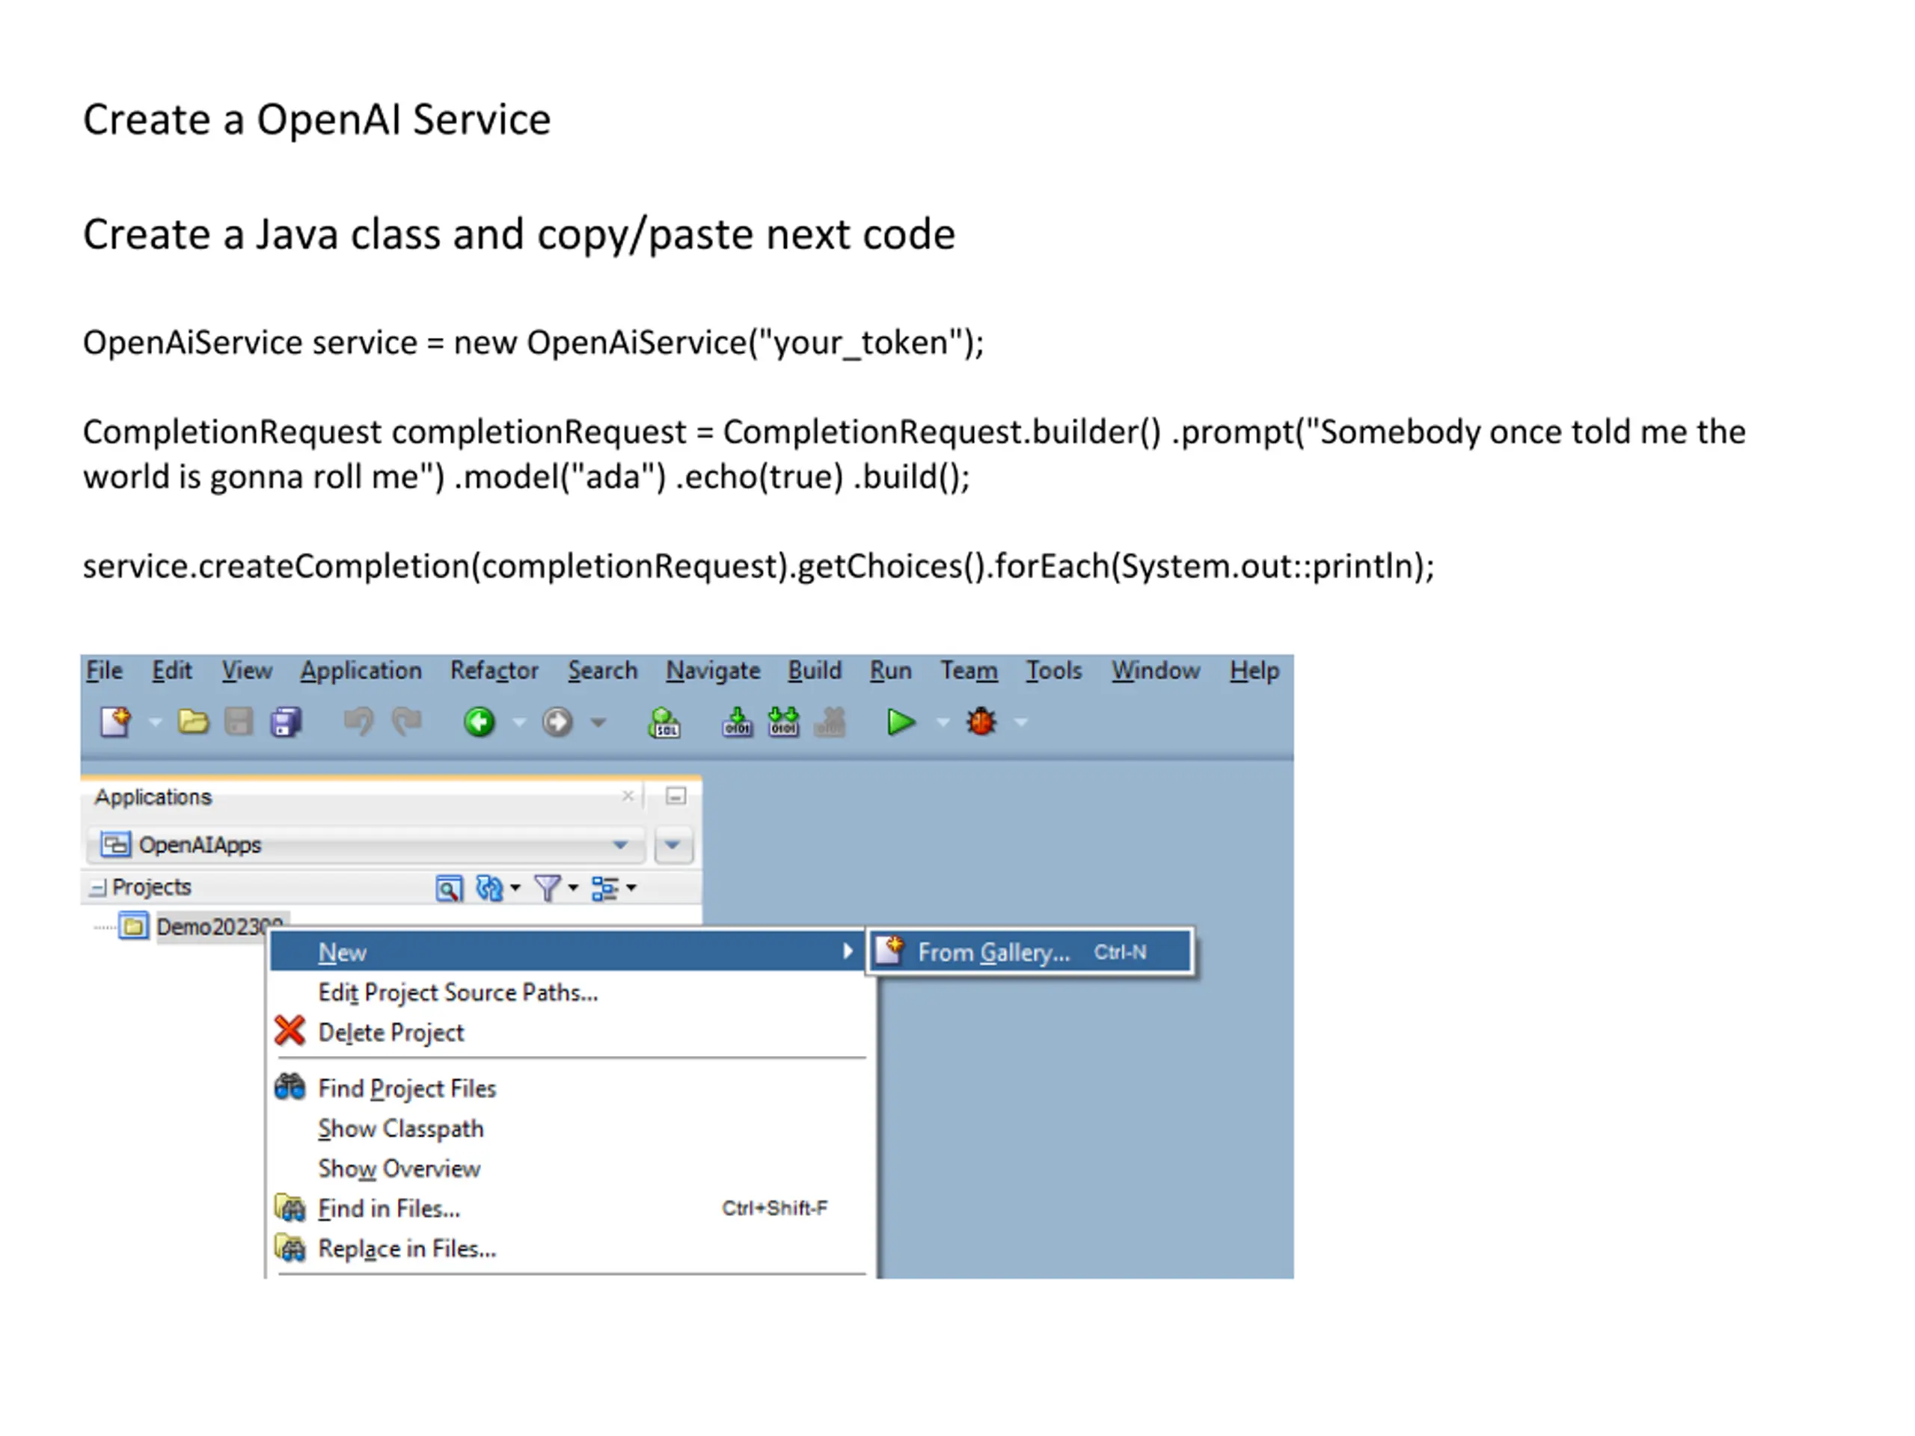Click the Rebuild project double-arrow icon
This screenshot has height=1436, width=1915.
pyautogui.click(x=783, y=722)
